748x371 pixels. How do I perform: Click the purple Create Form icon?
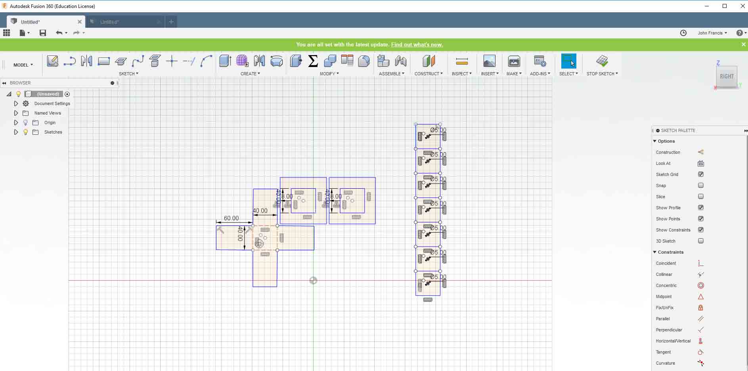pos(242,61)
